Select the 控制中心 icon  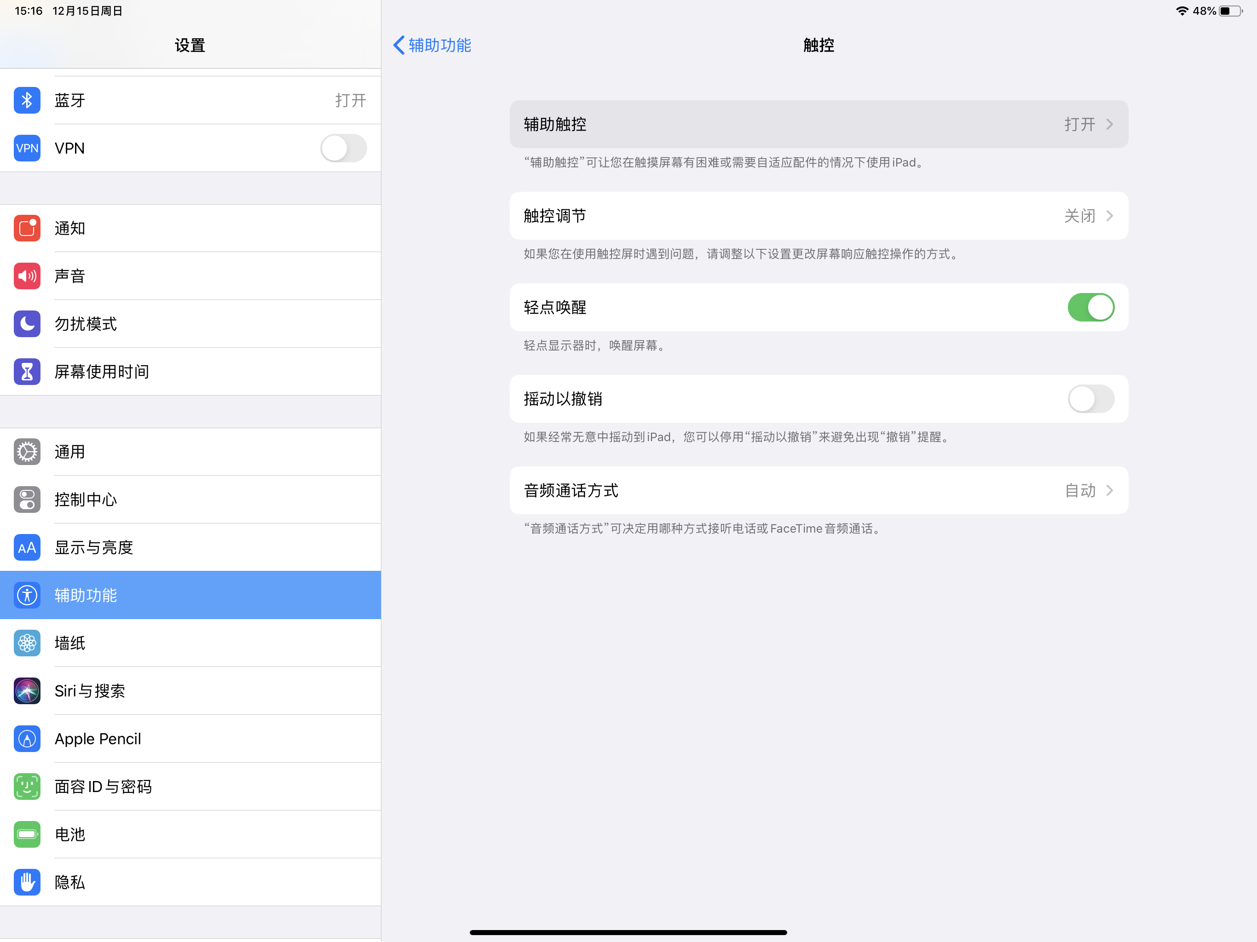27,500
